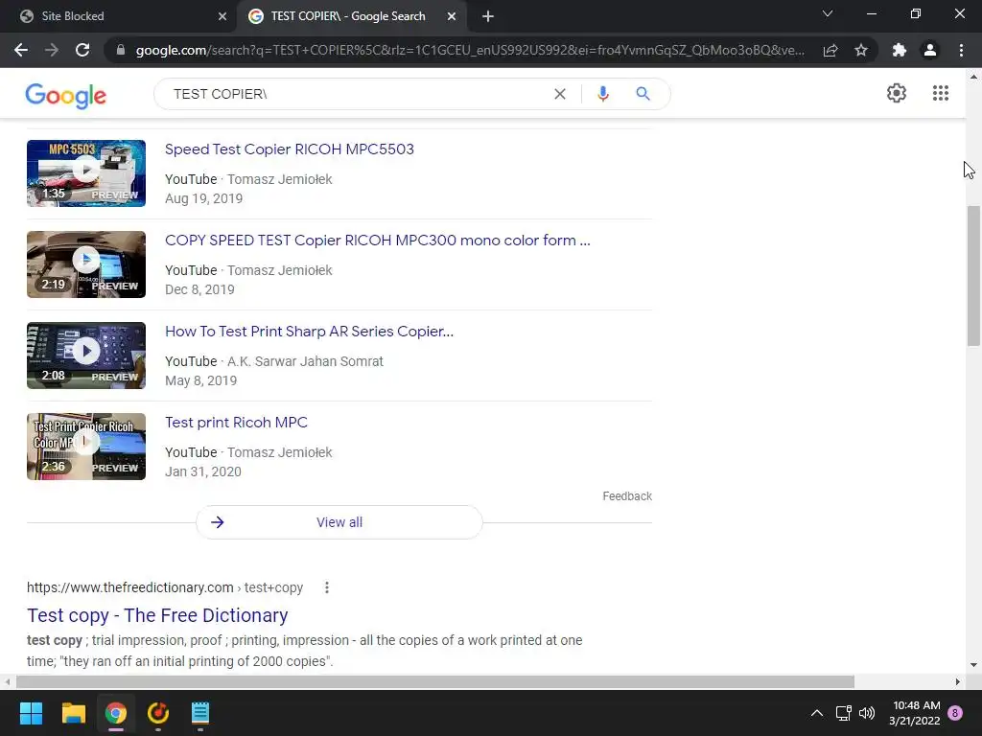The height and width of the screenshot is (736, 982).
Task: Open the notification badge showing 8
Action: click(955, 713)
